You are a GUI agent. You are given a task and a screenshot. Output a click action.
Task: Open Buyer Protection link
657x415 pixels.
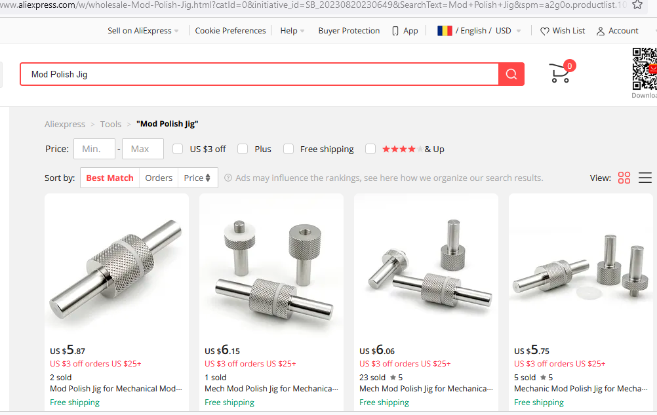pyautogui.click(x=349, y=31)
